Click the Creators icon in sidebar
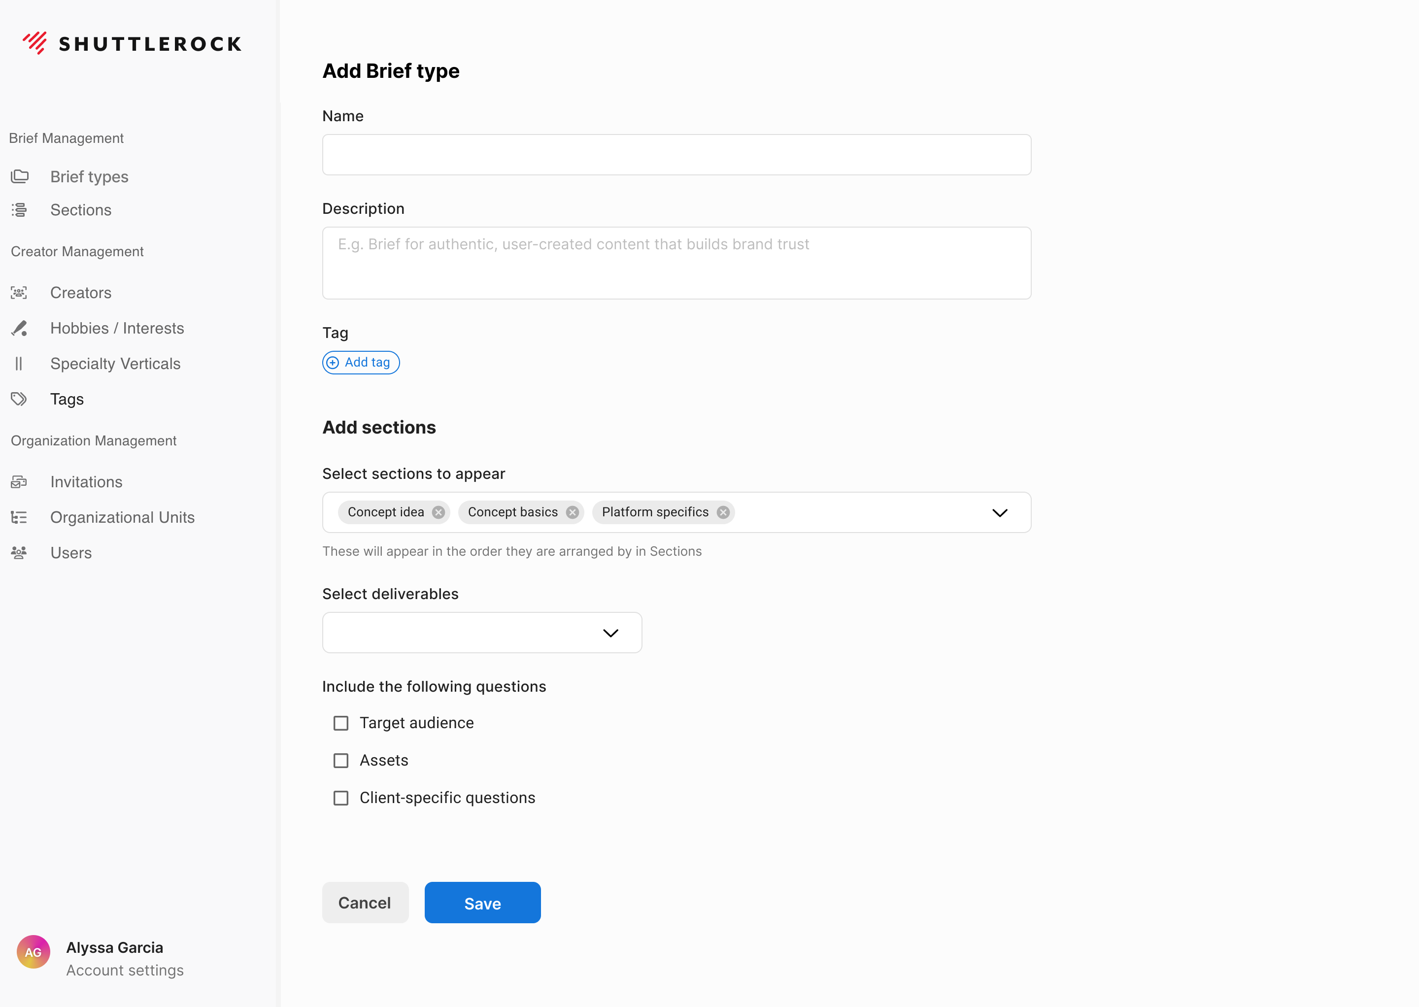 [x=19, y=293]
